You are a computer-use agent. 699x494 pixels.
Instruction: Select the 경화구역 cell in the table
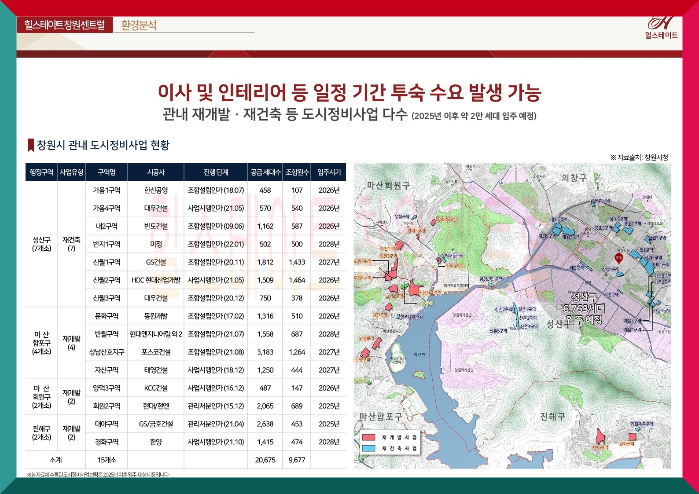107,443
